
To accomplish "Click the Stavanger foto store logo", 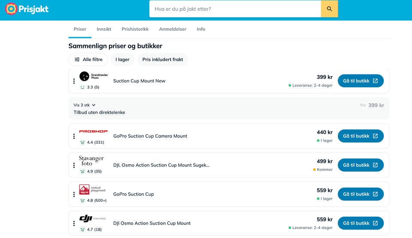I will (x=91, y=161).
